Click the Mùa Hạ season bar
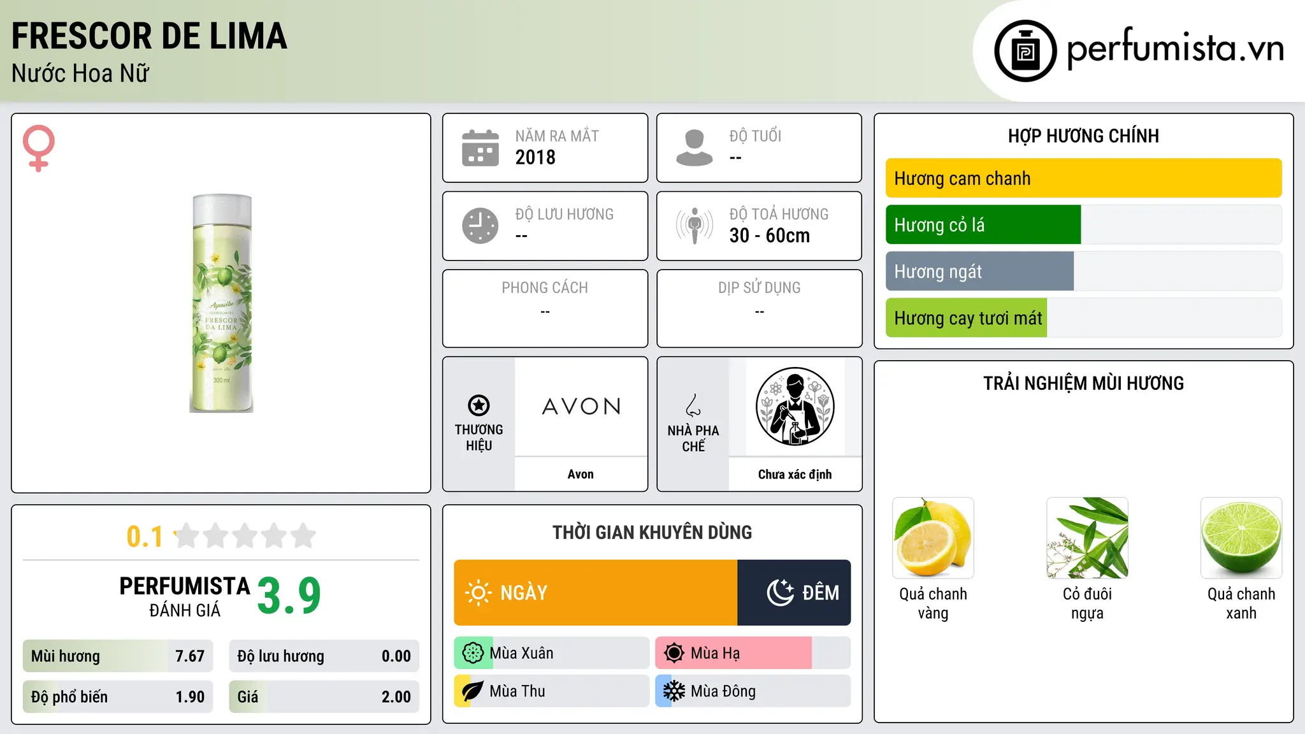This screenshot has width=1305, height=734. coord(753,653)
